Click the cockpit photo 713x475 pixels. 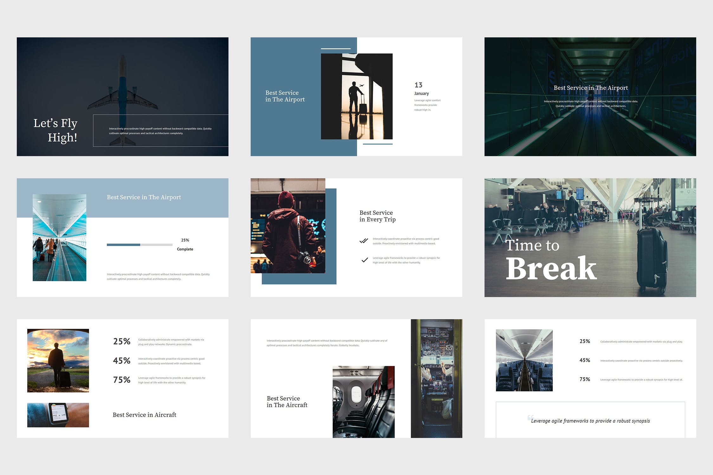pyautogui.click(x=436, y=378)
